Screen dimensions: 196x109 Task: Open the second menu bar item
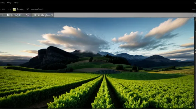point(9,2)
